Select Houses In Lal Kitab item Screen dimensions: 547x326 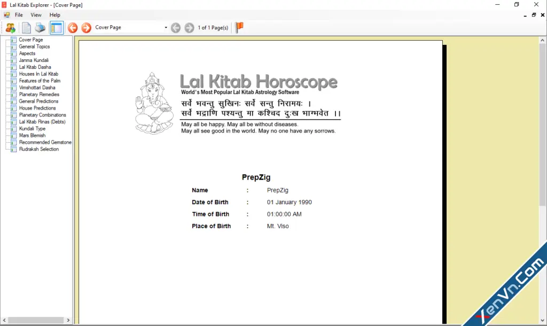[x=38, y=74]
